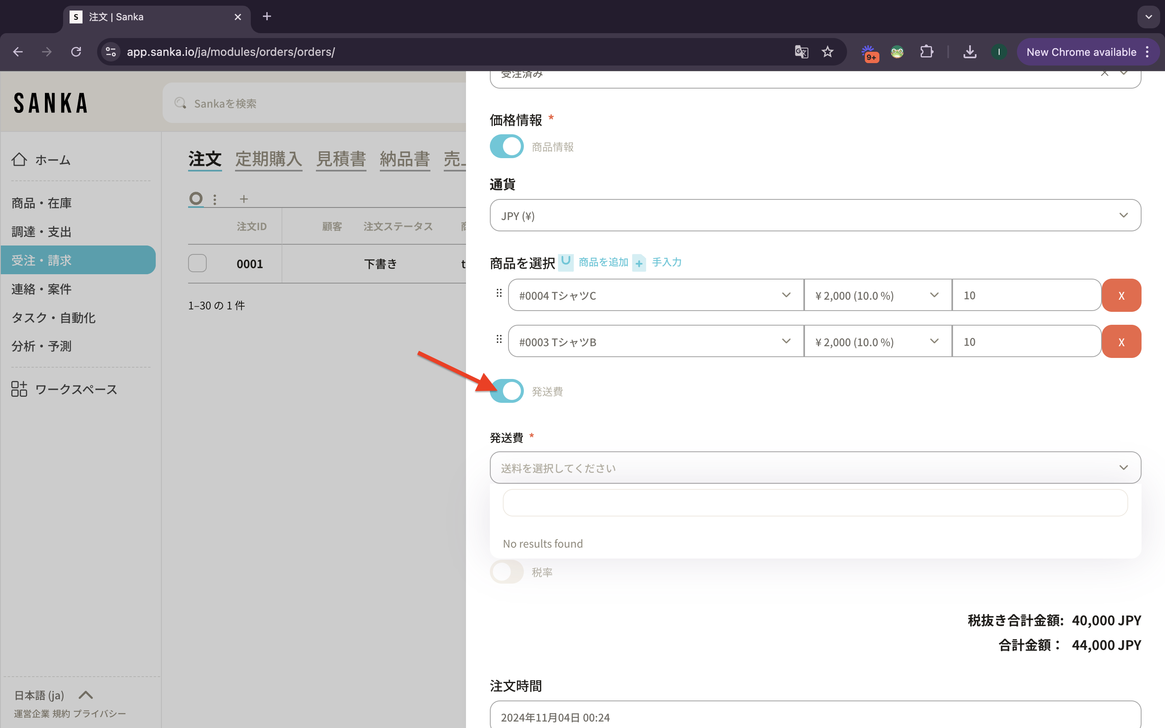The width and height of the screenshot is (1165, 728).
Task: Turn off the 発送費 toggle
Action: (506, 390)
